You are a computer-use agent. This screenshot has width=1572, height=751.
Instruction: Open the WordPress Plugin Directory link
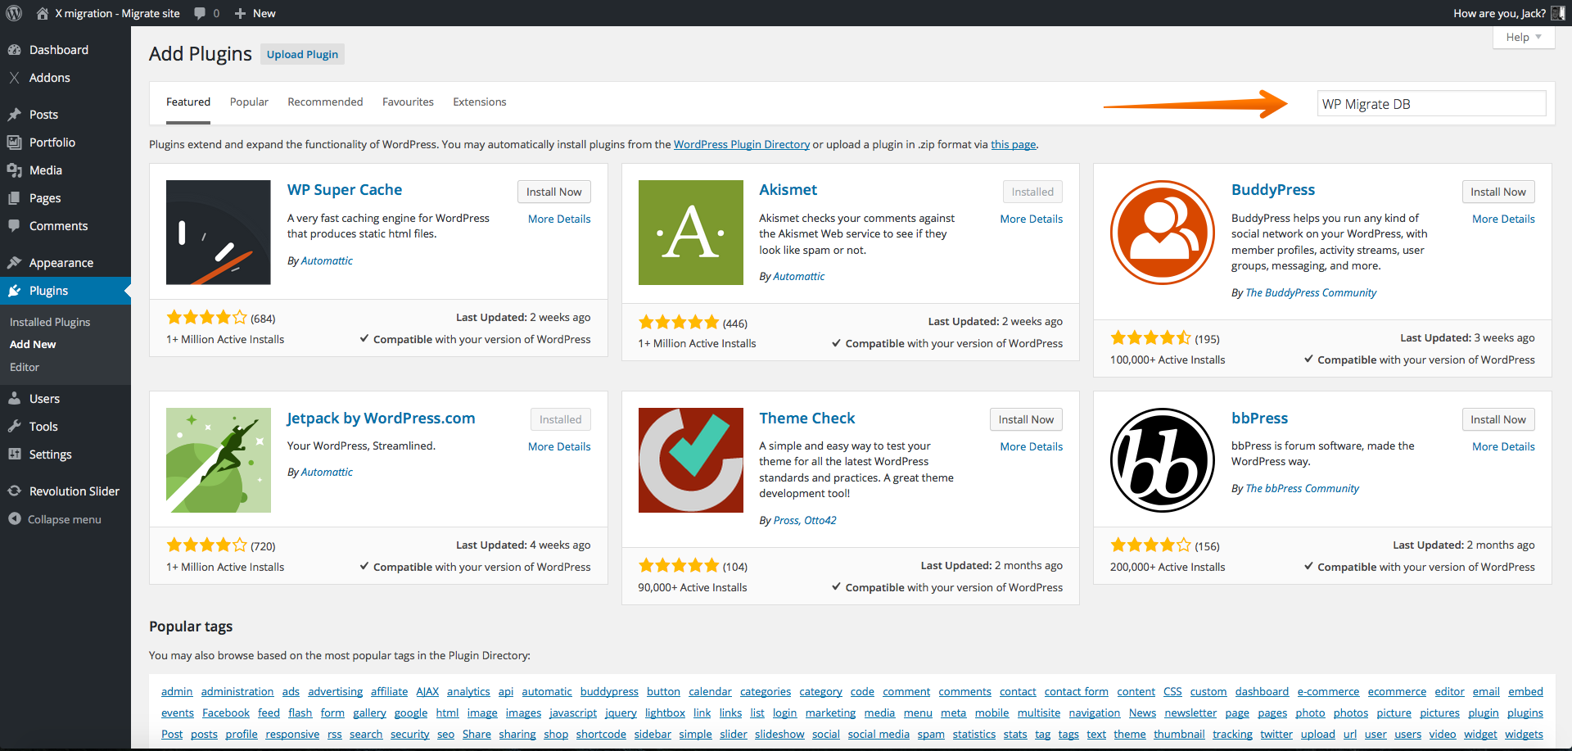[x=742, y=145]
